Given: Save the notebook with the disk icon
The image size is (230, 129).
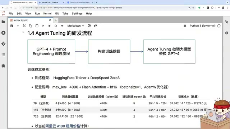Looking at the screenshot, I should [x=12, y=26].
